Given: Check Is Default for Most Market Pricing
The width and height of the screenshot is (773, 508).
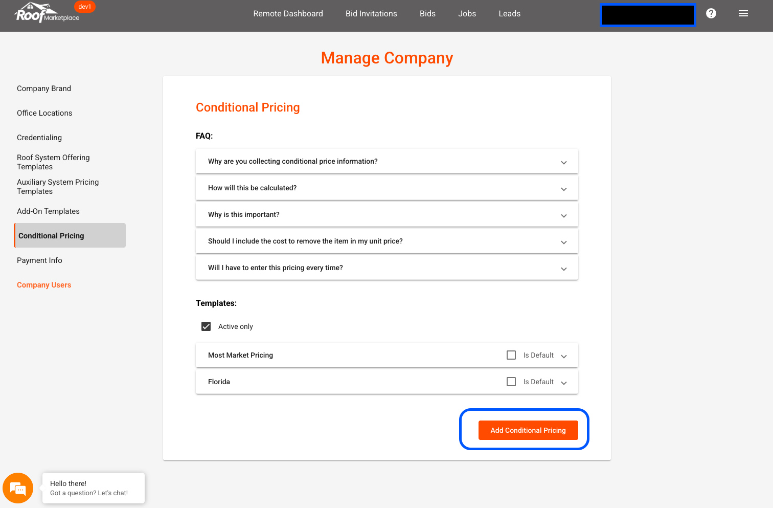Looking at the screenshot, I should coord(511,355).
